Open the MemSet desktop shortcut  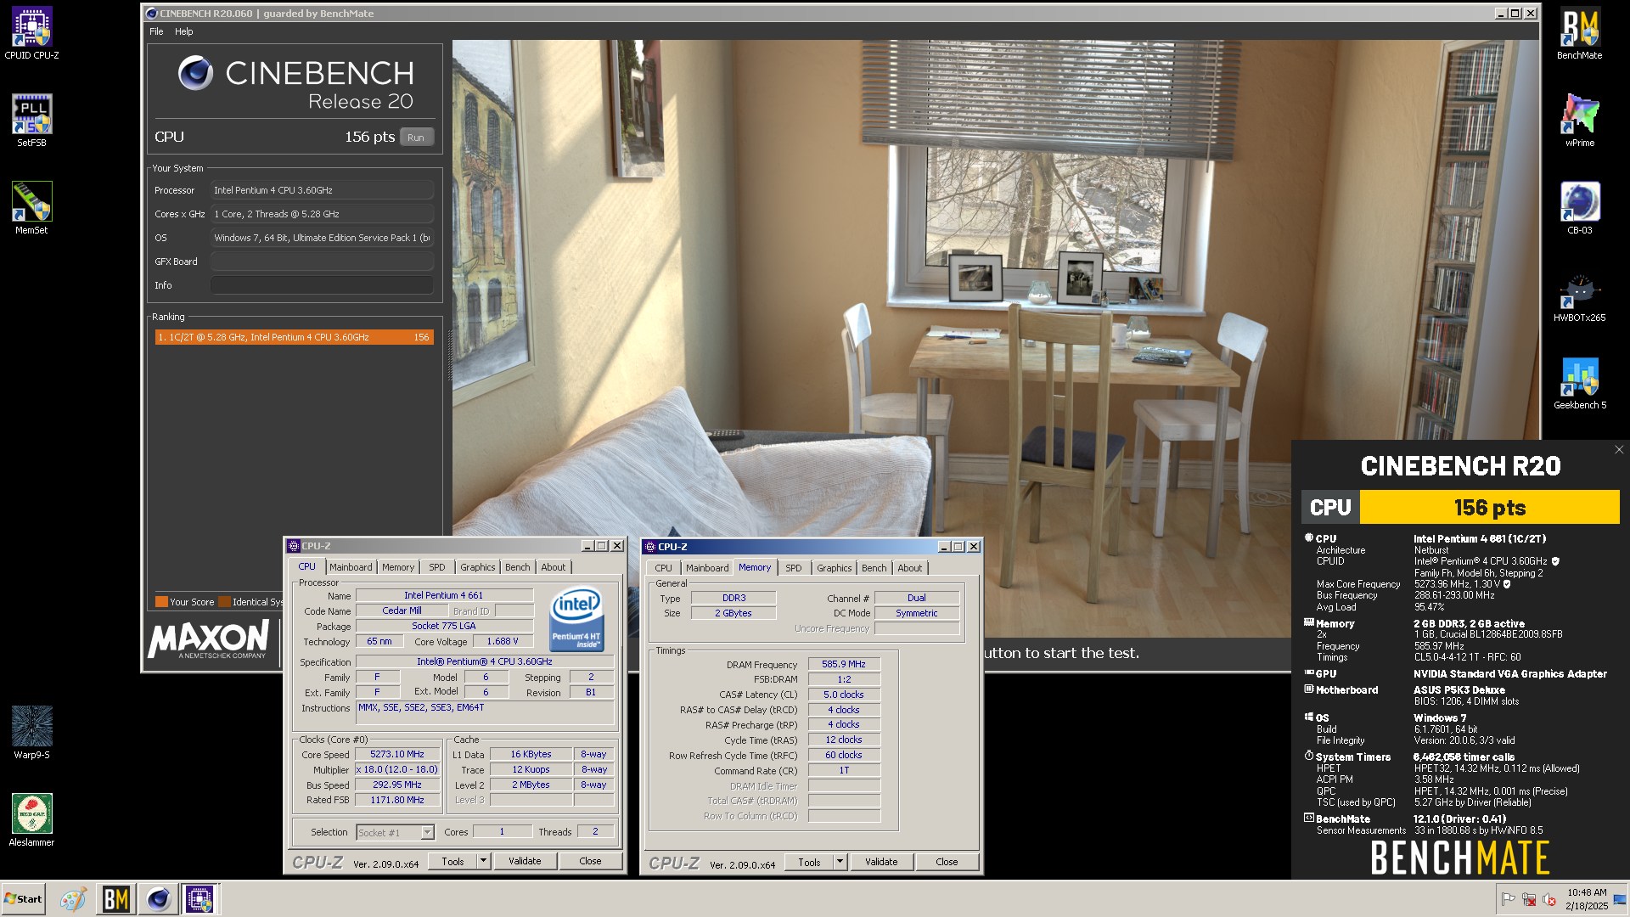[x=31, y=208]
